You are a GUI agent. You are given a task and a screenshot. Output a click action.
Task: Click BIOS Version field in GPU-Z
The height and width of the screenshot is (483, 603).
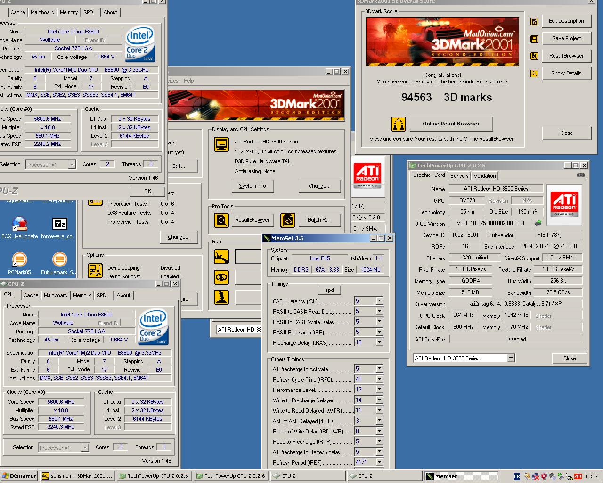click(490, 223)
